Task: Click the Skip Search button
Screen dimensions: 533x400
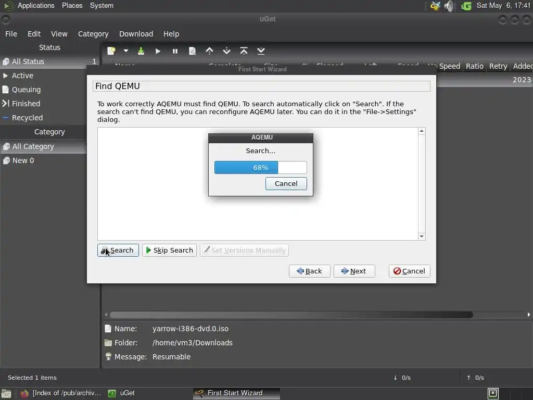Action: [x=169, y=251]
